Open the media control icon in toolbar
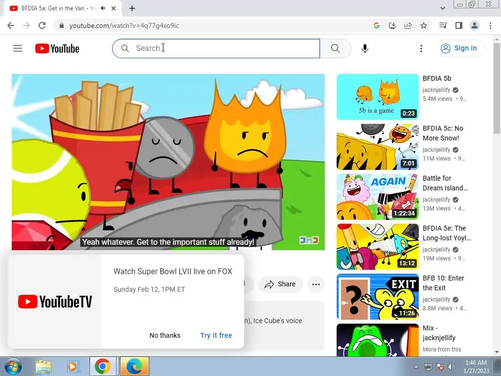This screenshot has width=501, height=376. point(443,25)
